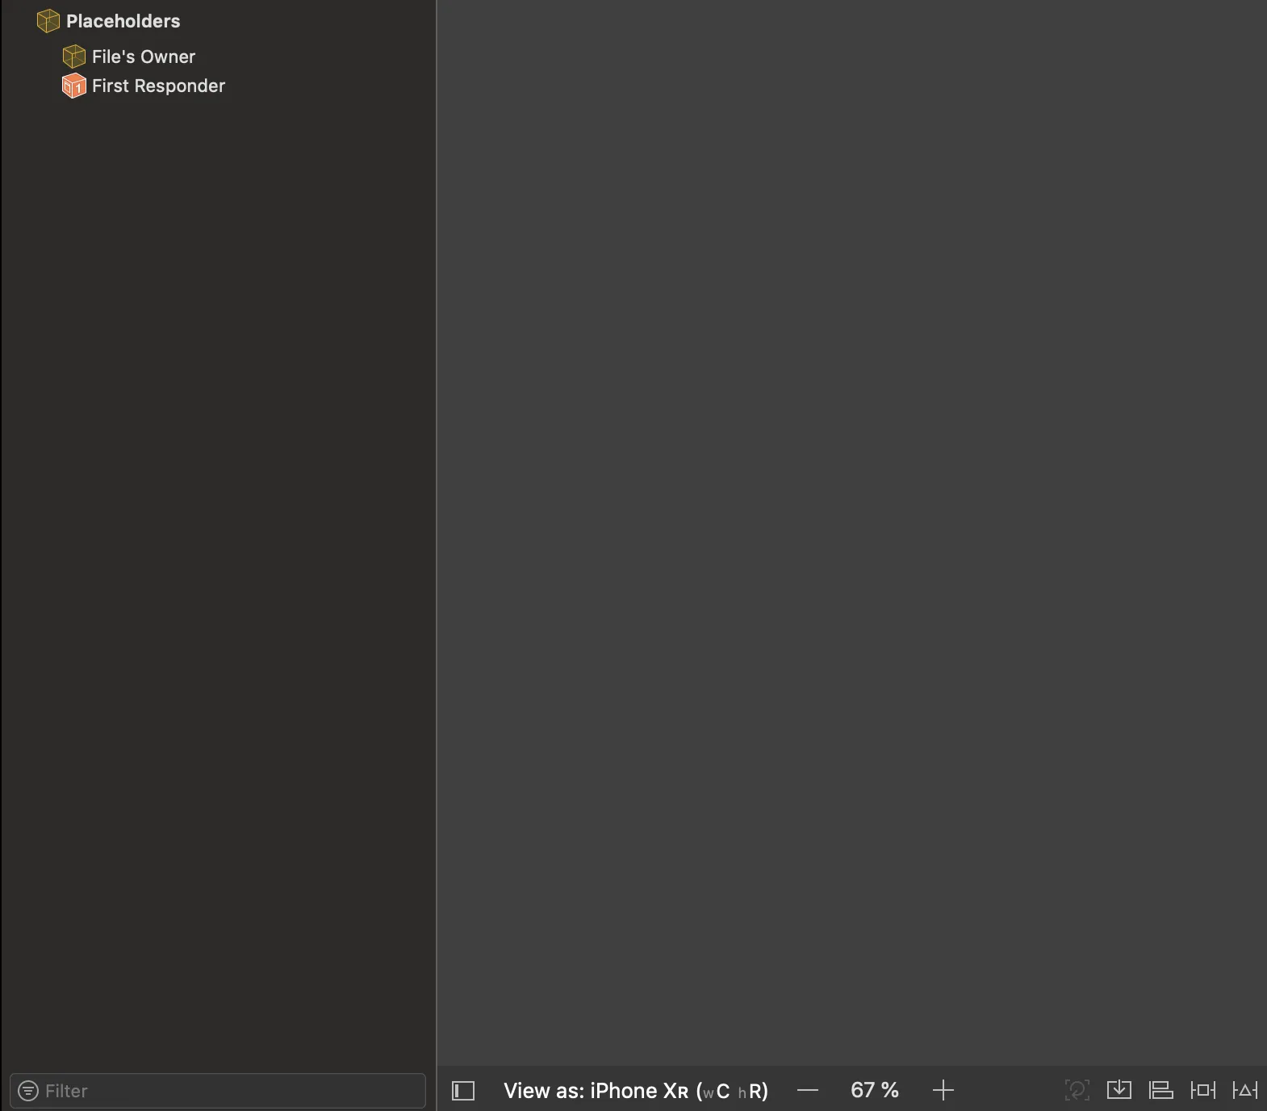The image size is (1267, 1111).
Task: Click the Update Frames icon
Action: click(1077, 1090)
